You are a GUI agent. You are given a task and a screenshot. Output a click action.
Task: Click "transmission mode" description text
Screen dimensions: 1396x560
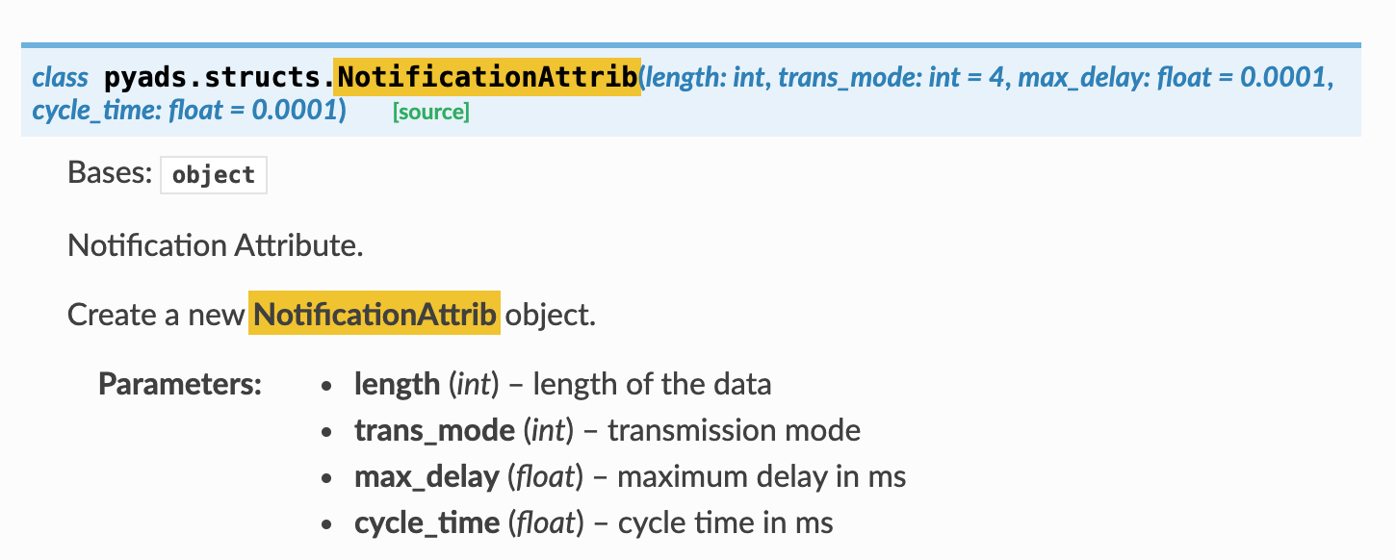click(x=735, y=430)
